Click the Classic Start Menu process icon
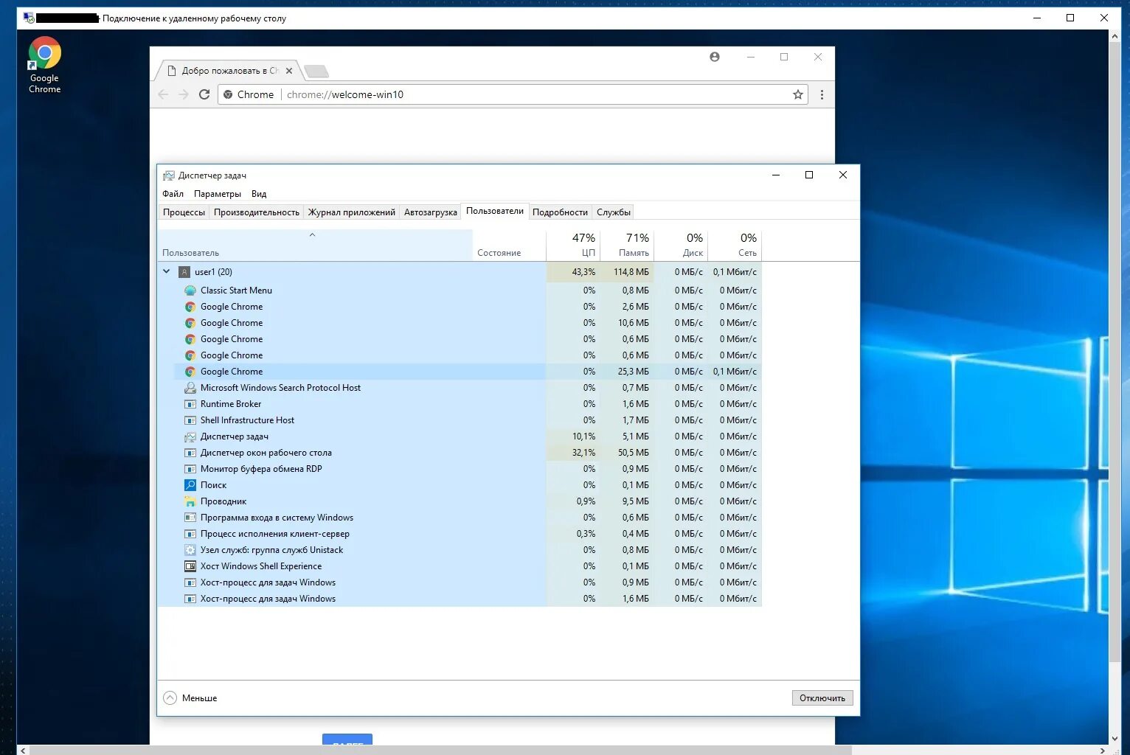 pos(190,290)
